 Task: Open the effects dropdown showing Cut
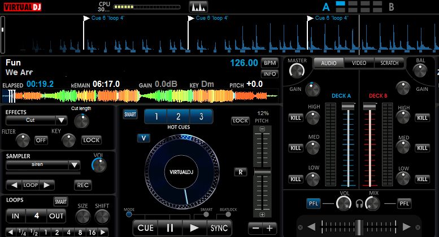coord(60,120)
